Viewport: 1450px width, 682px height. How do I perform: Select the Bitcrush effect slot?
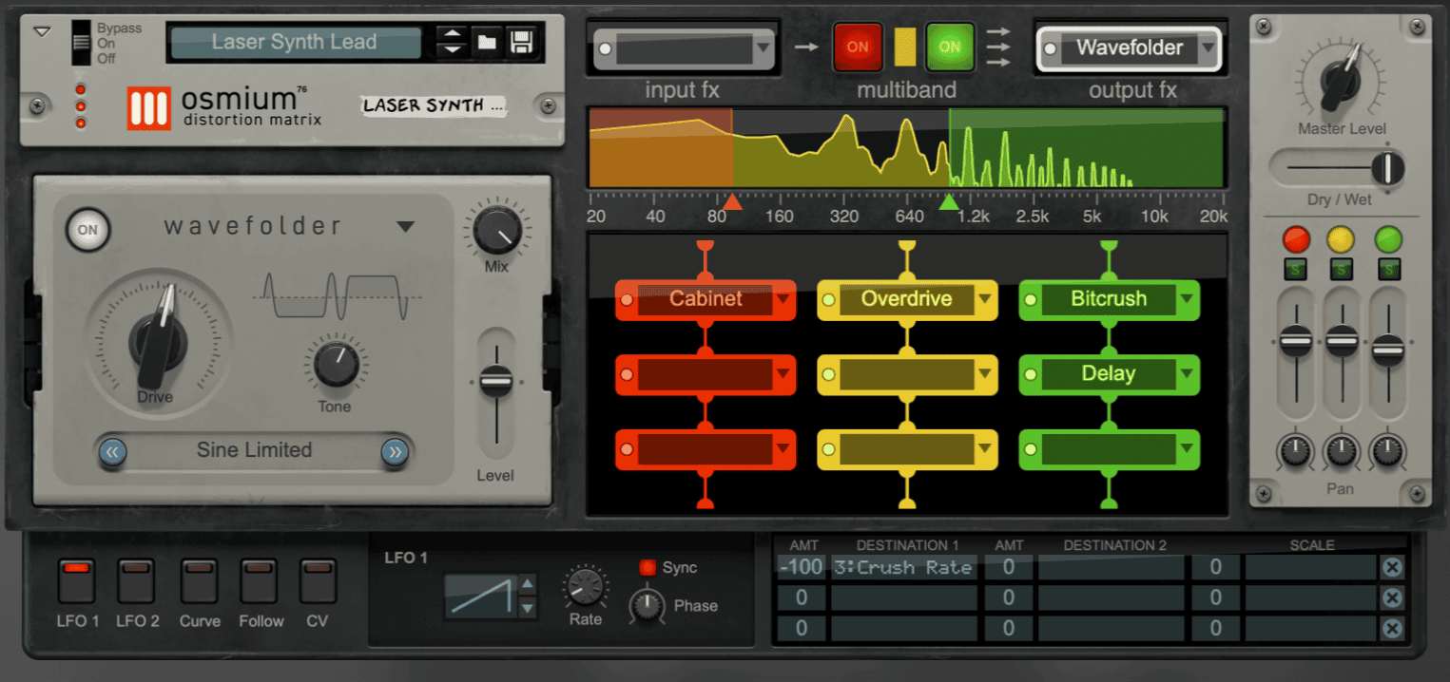coord(1109,299)
